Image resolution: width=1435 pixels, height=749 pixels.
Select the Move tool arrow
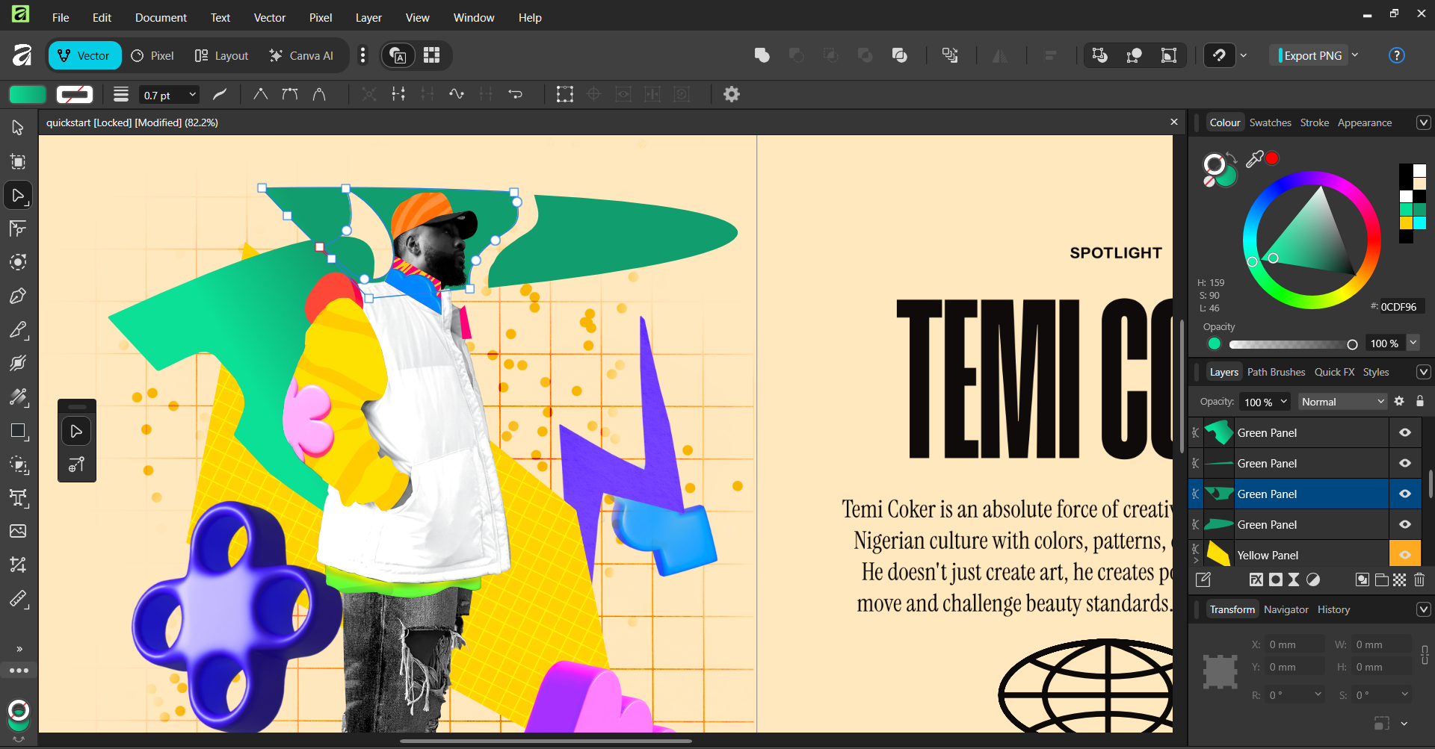point(18,128)
